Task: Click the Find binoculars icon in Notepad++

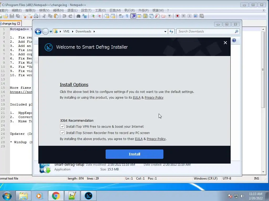Action: tap(78, 16)
